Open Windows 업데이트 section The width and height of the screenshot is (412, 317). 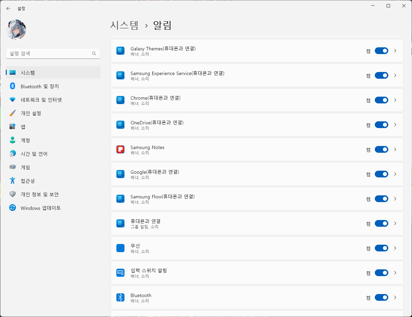pyautogui.click(x=53, y=208)
